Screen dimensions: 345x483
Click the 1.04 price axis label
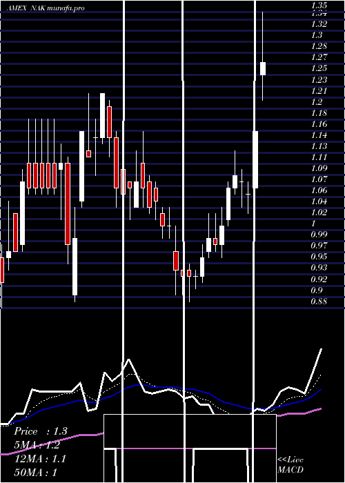(x=319, y=201)
